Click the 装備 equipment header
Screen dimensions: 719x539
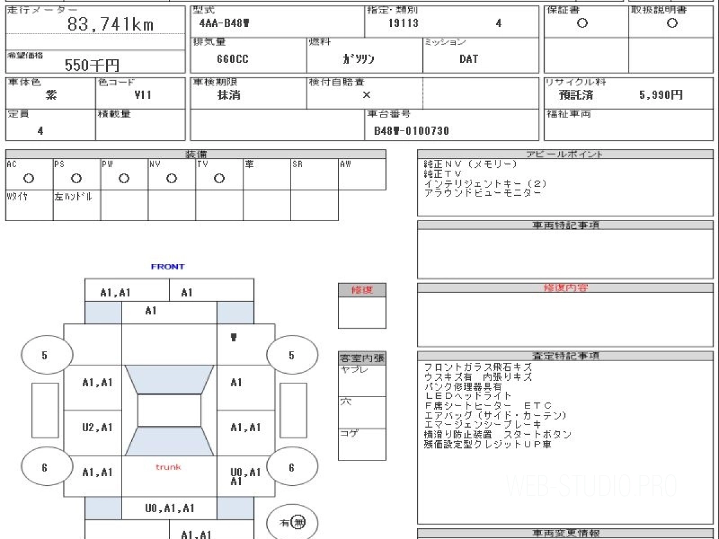[196, 154]
